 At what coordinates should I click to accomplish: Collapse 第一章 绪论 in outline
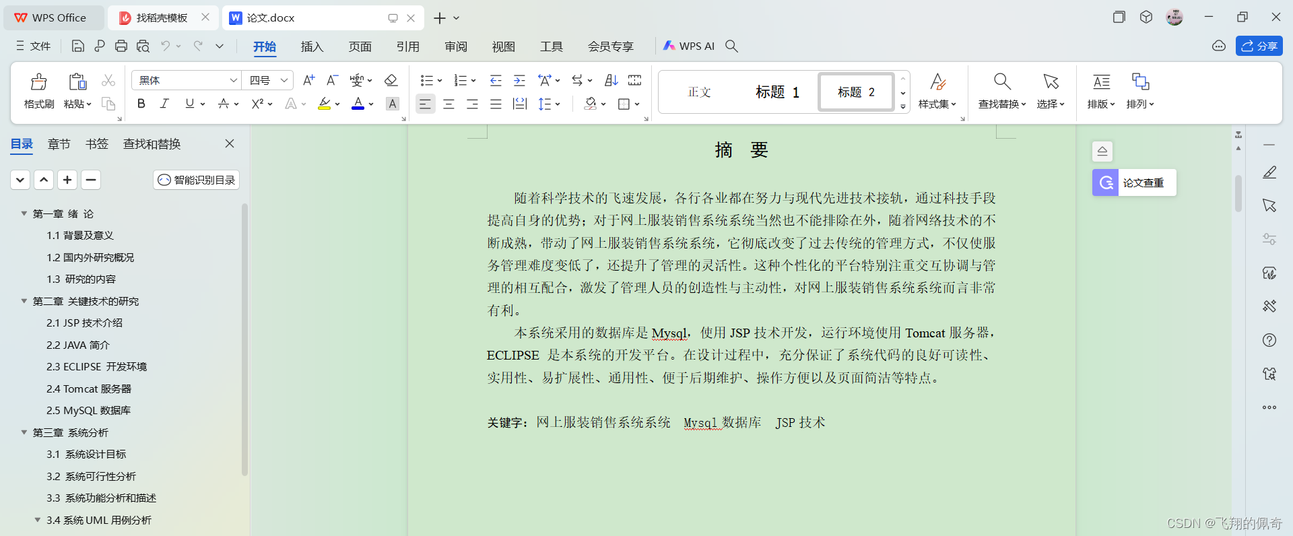point(24,213)
